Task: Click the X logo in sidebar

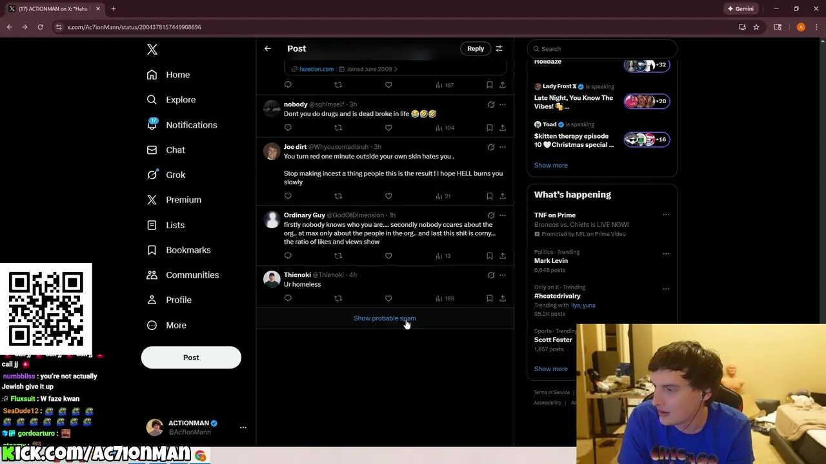Action: point(152,50)
